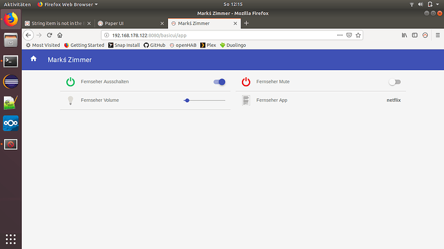444x249 pixels.
Task: Save page to Pocket icon
Action: pyautogui.click(x=349, y=35)
